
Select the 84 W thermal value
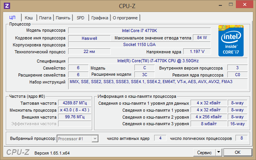[202, 37]
